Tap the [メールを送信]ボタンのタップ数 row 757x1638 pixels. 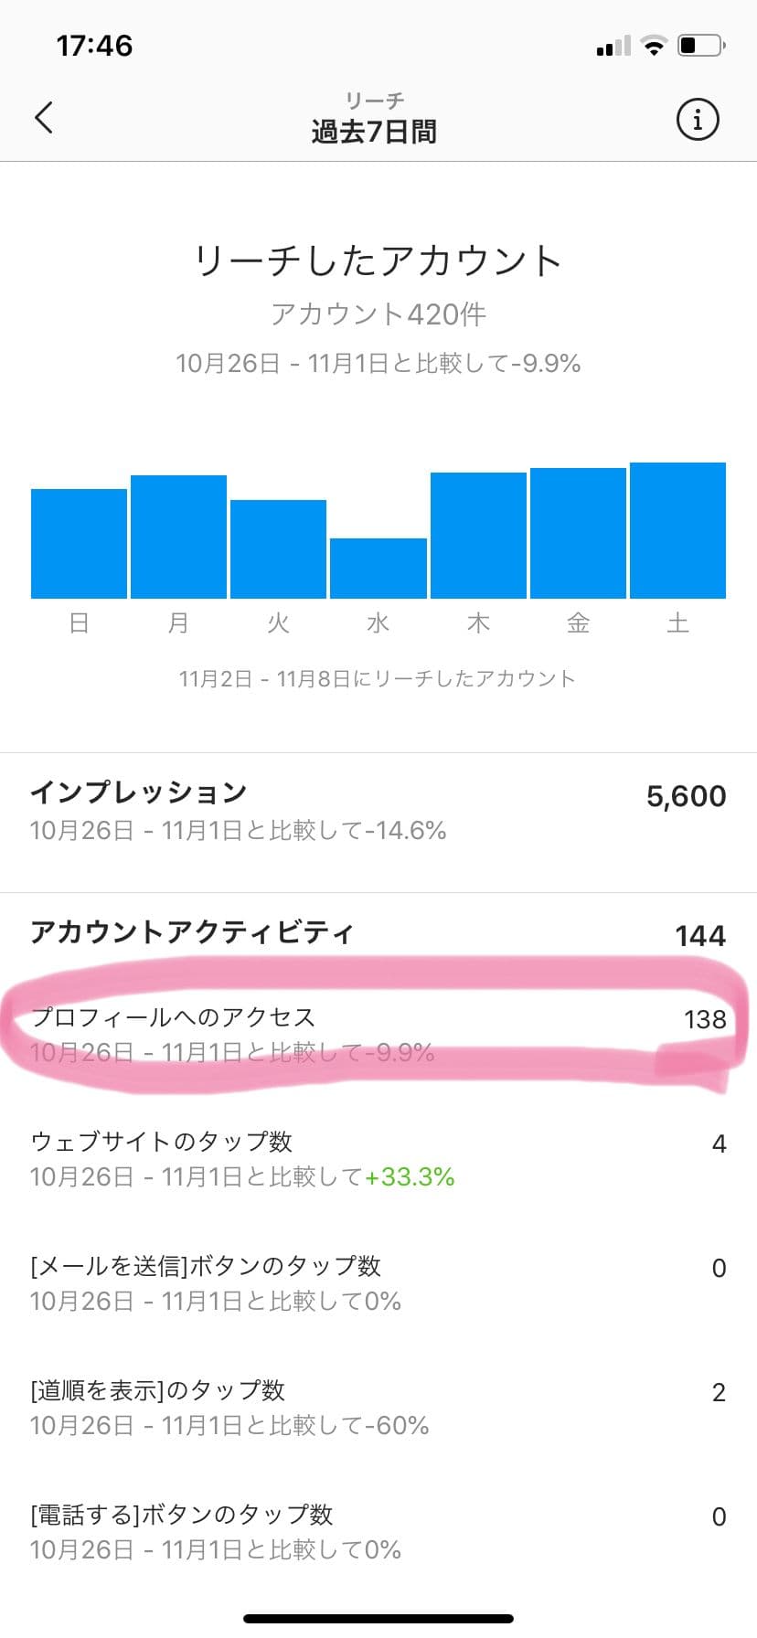coord(378,1282)
